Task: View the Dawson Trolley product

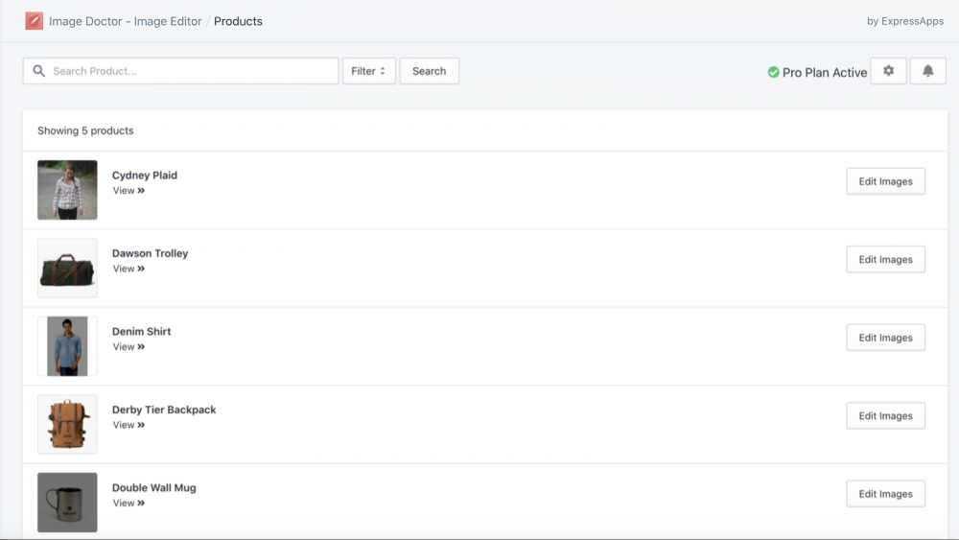Action: coord(129,269)
